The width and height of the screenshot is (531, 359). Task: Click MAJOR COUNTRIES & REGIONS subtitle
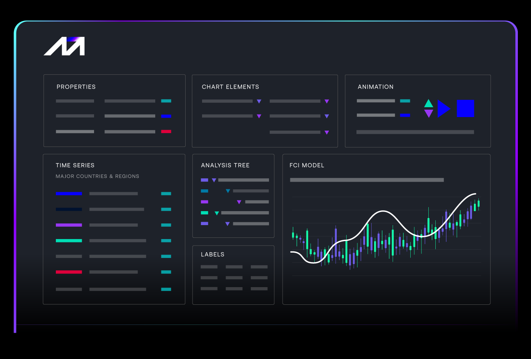click(97, 176)
